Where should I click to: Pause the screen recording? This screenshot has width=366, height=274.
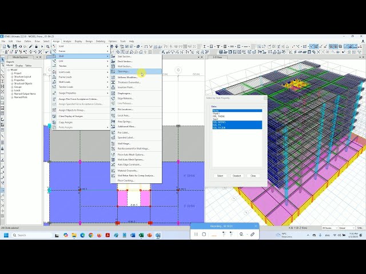(196, 235)
